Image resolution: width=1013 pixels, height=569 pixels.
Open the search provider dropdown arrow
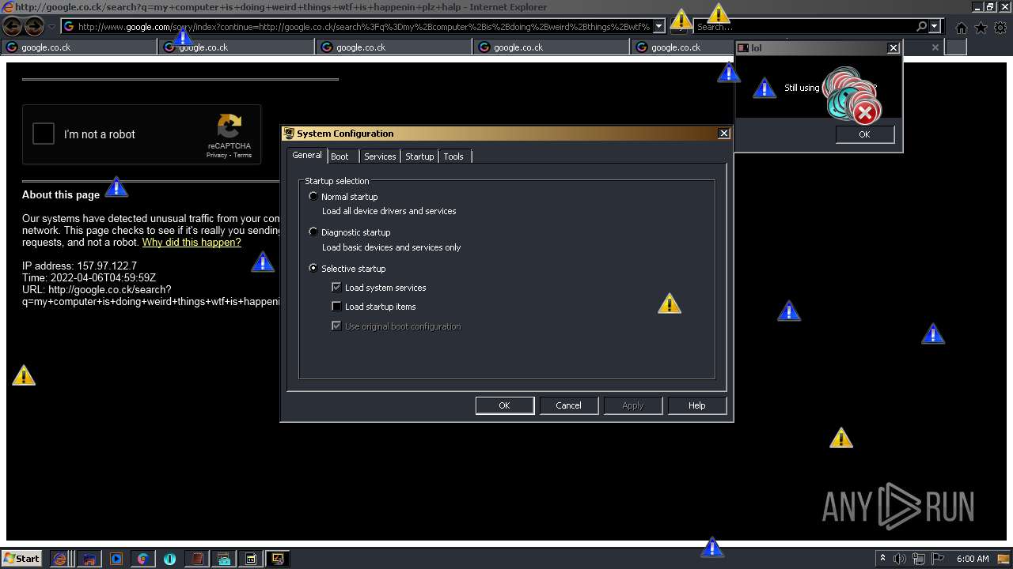click(x=935, y=27)
